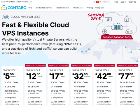The width and height of the screenshot is (140, 106).
Task: Select the CLOUD VPS 3 plan title
Action: pyautogui.click(x=56, y=70)
